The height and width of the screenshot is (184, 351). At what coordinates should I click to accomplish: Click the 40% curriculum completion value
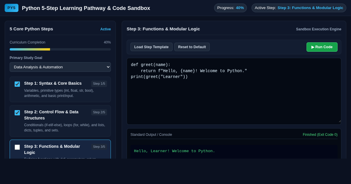click(107, 42)
